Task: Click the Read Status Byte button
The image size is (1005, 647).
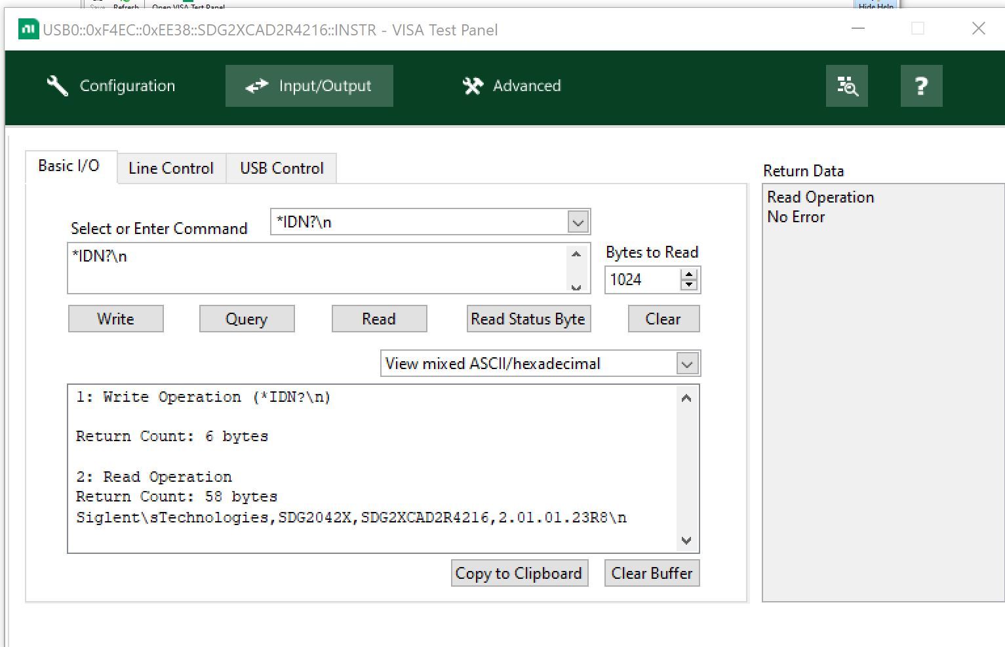Action: 528,319
